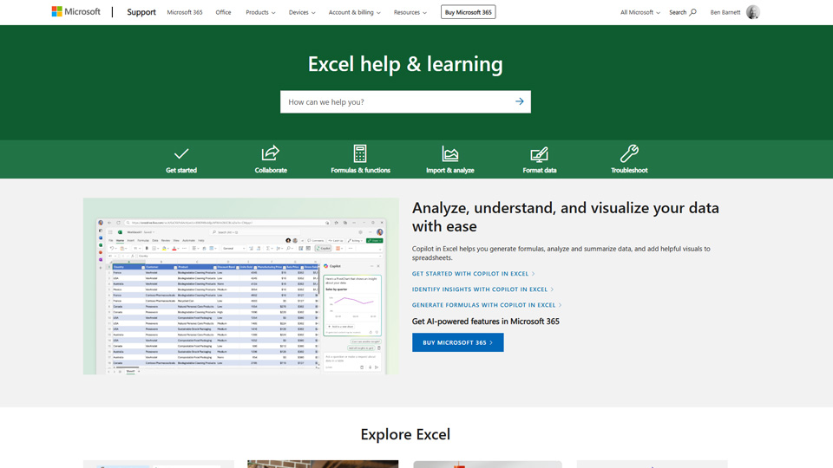Open the Format data icon
Viewport: 833px width, 468px height.
(539, 154)
